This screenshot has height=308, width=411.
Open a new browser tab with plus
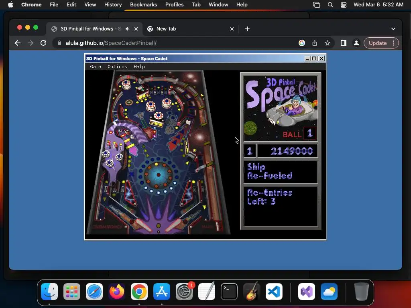click(247, 29)
